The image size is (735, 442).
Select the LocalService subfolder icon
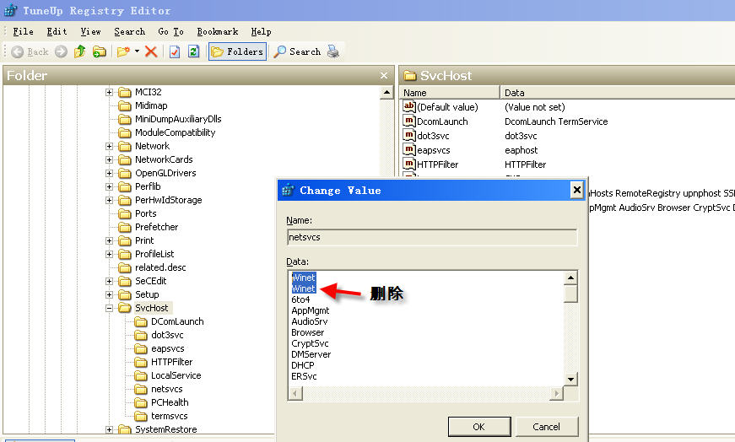[x=141, y=375]
